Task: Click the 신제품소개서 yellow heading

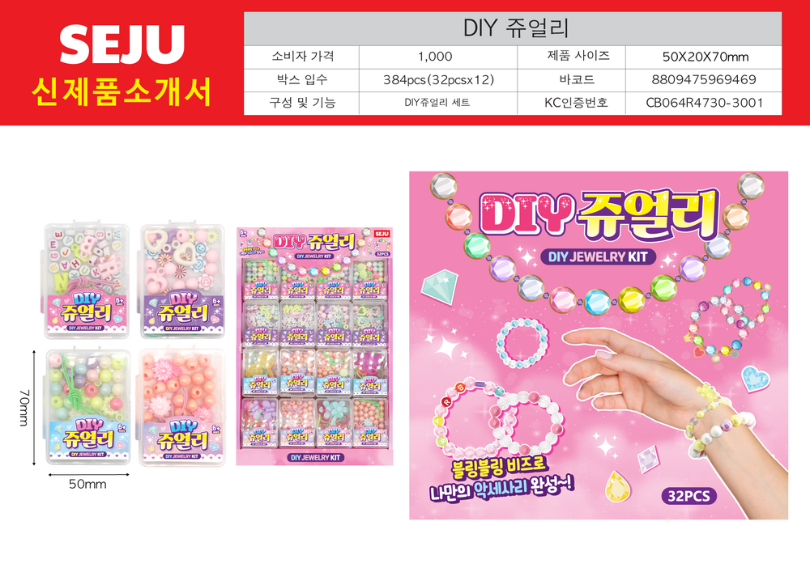Action: 122,93
